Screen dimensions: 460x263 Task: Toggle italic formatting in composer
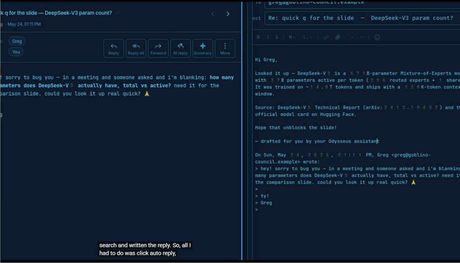pyautogui.click(x=267, y=37)
